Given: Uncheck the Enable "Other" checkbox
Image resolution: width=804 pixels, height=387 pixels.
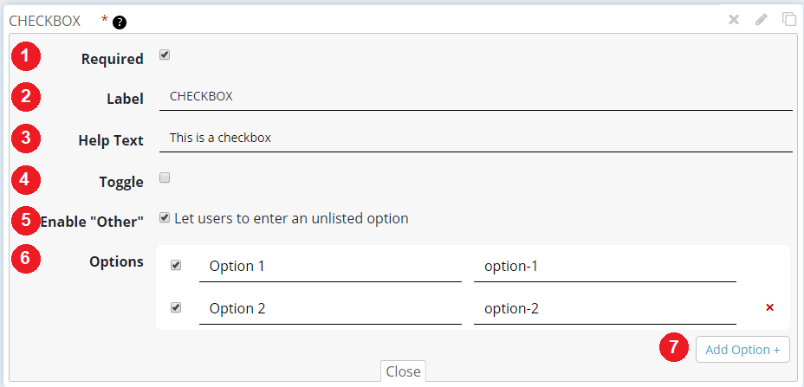Looking at the screenshot, I should coord(165,218).
